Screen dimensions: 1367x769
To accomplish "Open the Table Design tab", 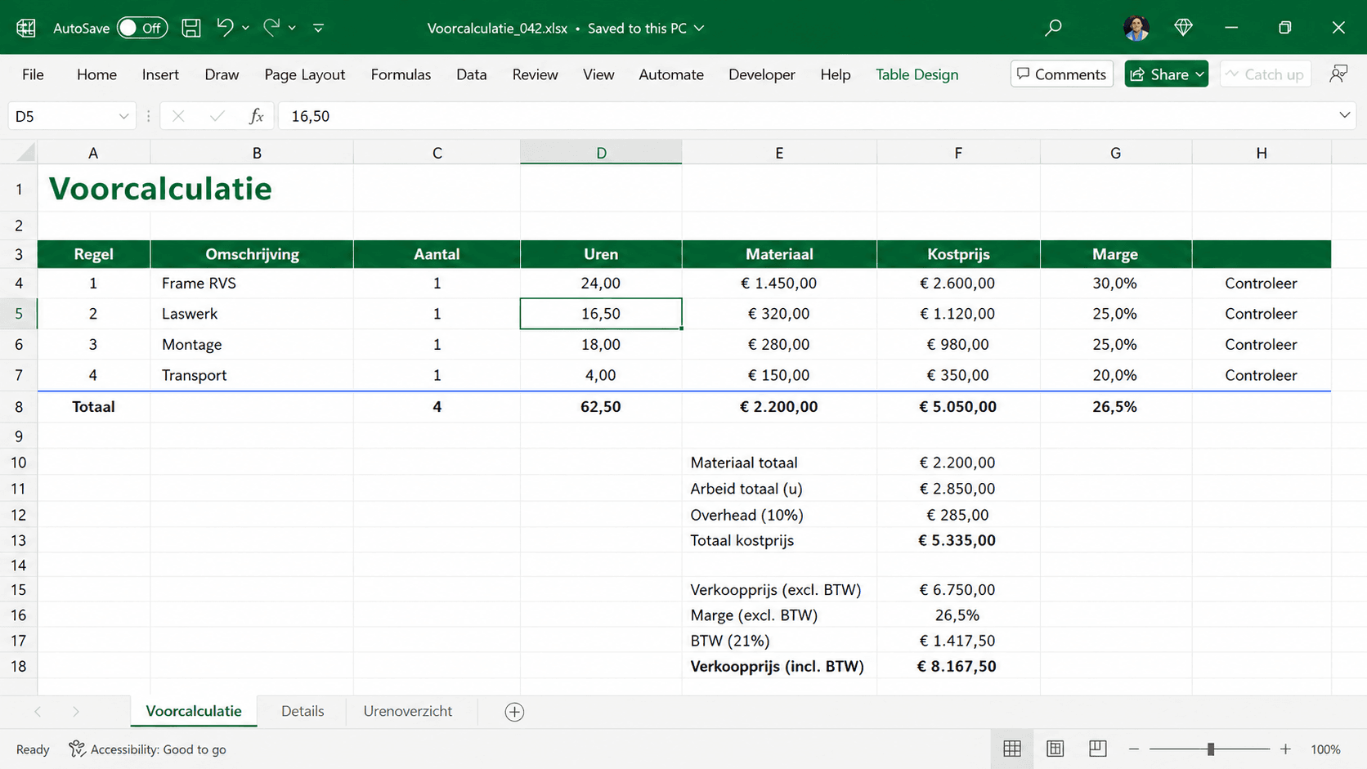I will point(917,74).
